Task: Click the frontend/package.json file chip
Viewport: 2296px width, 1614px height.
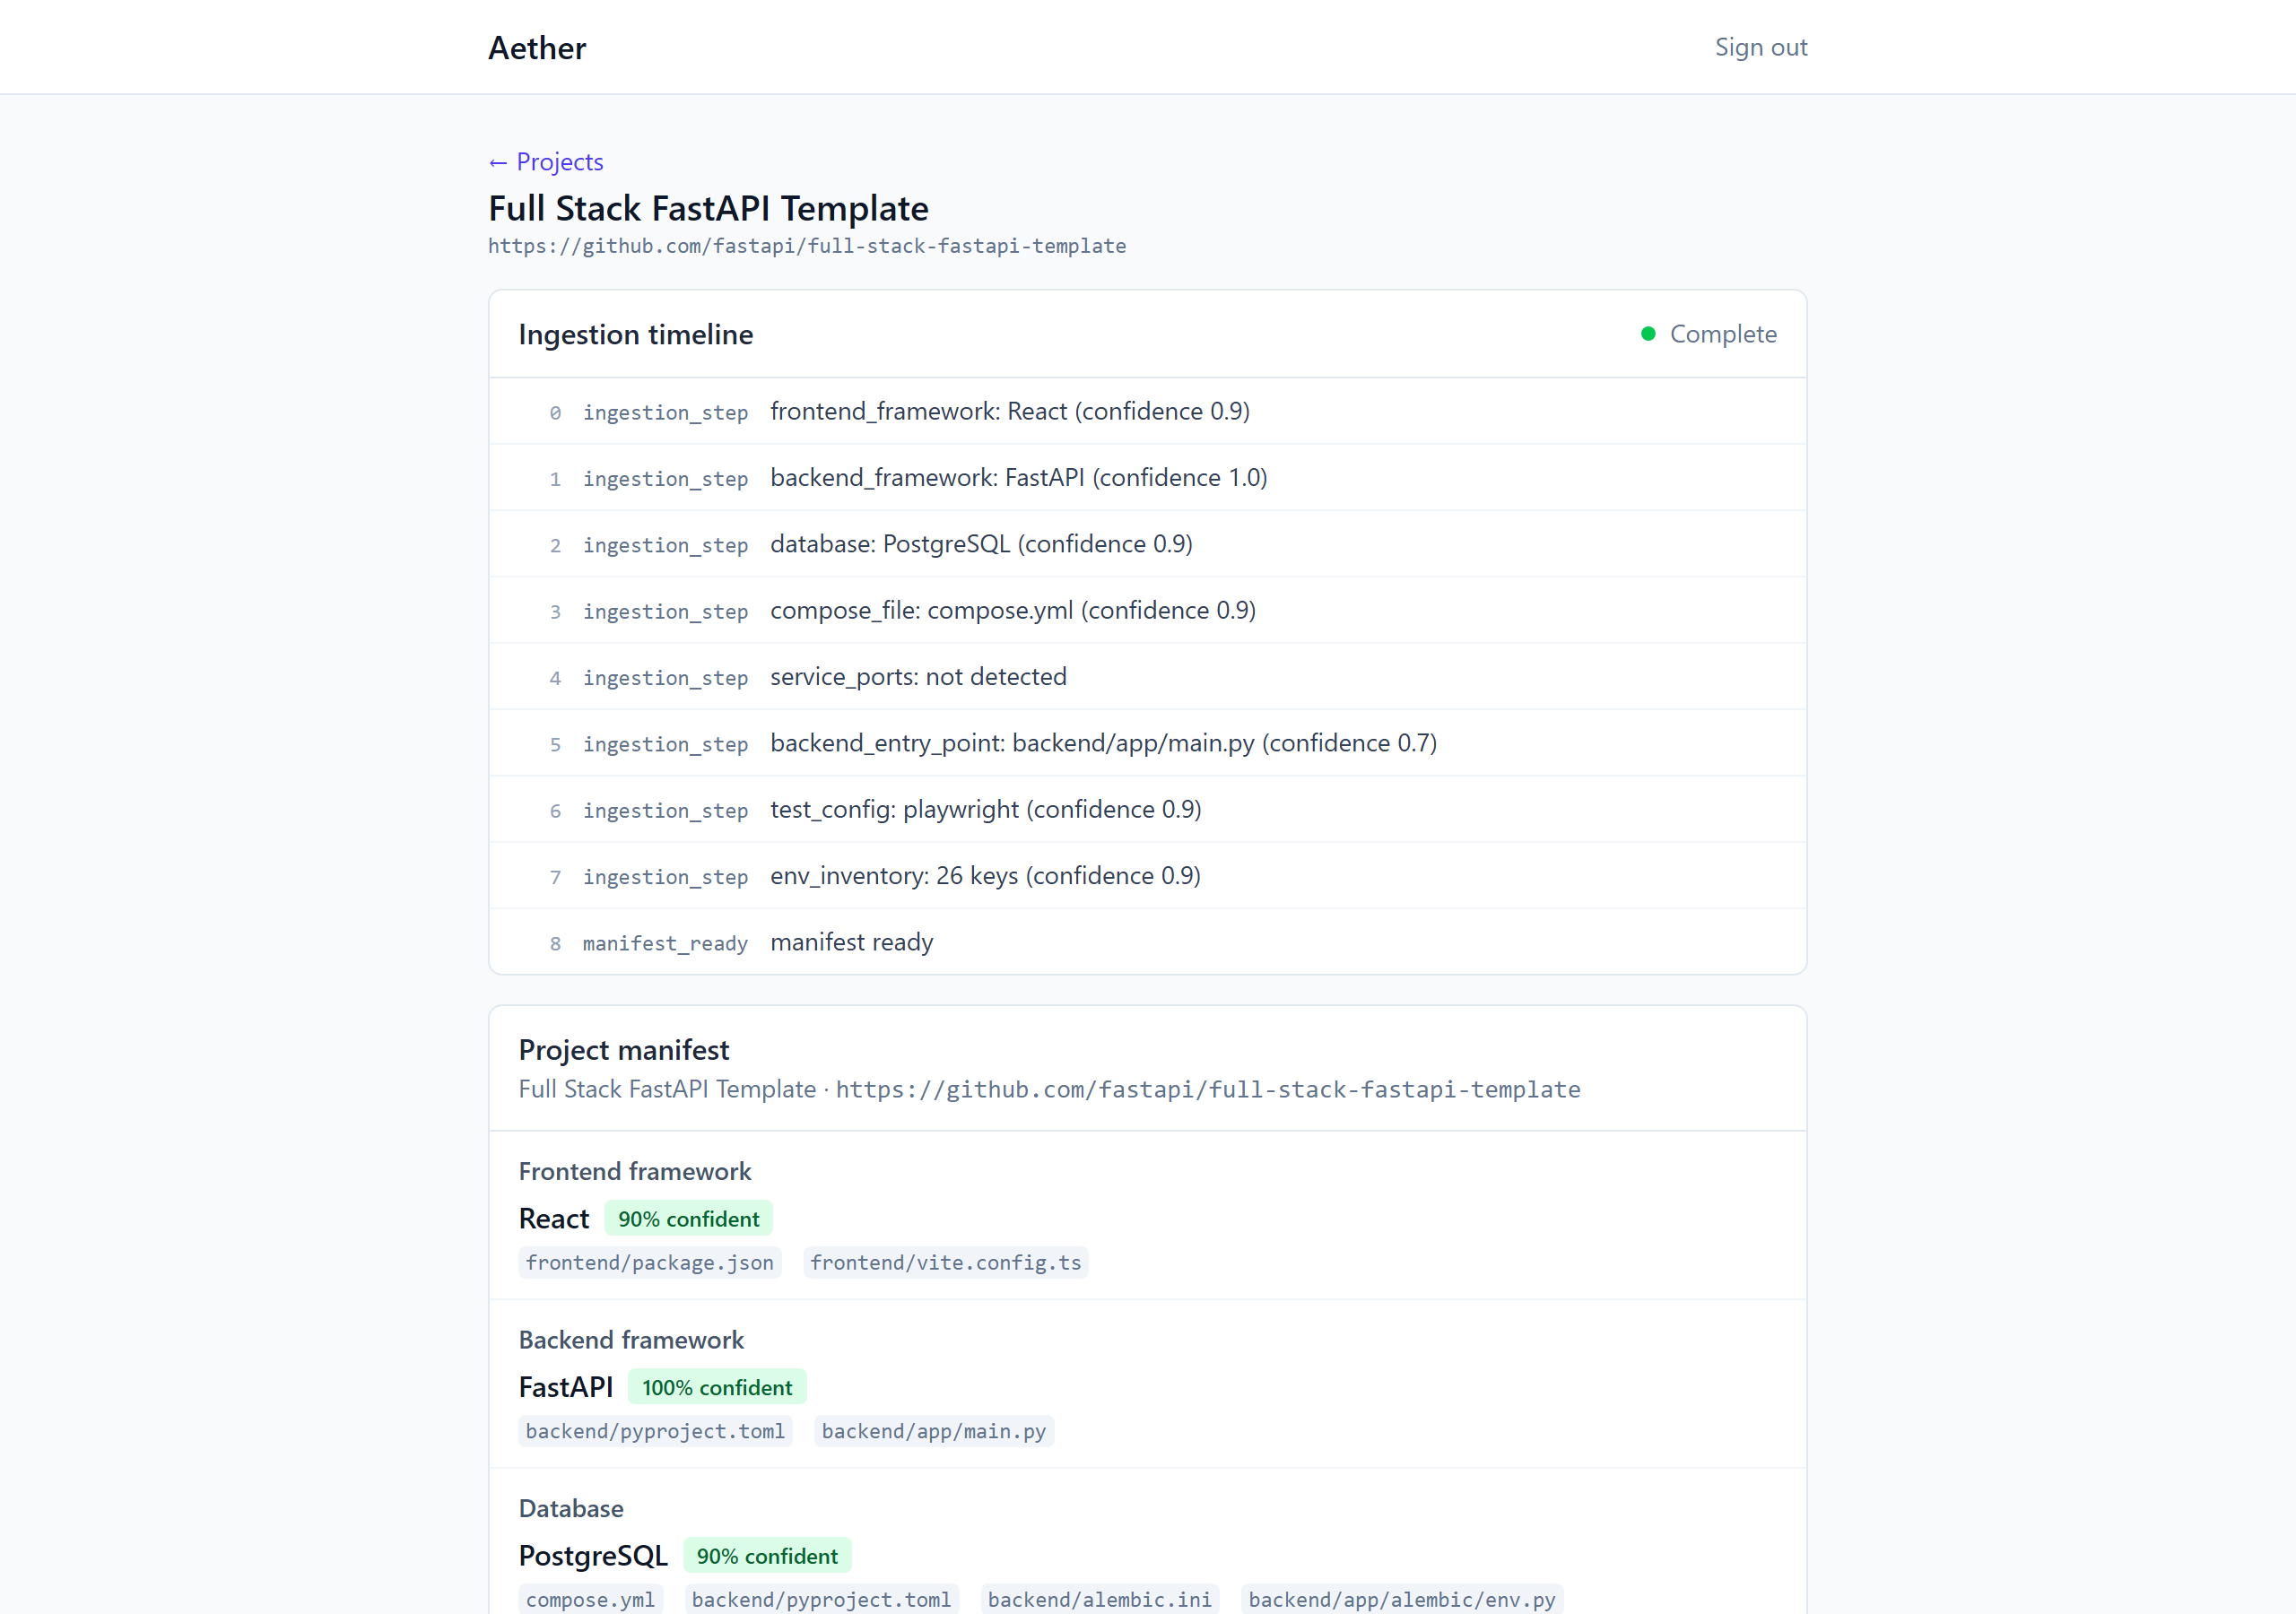Action: click(650, 1262)
